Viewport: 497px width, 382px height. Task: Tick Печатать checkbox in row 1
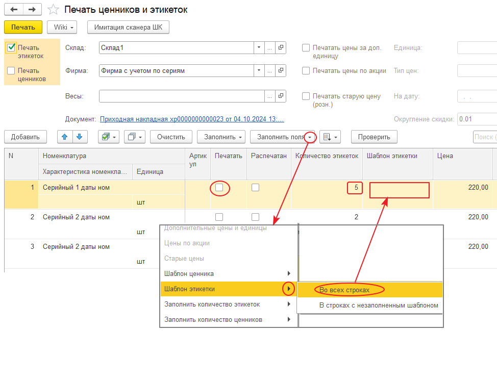pyautogui.click(x=219, y=188)
